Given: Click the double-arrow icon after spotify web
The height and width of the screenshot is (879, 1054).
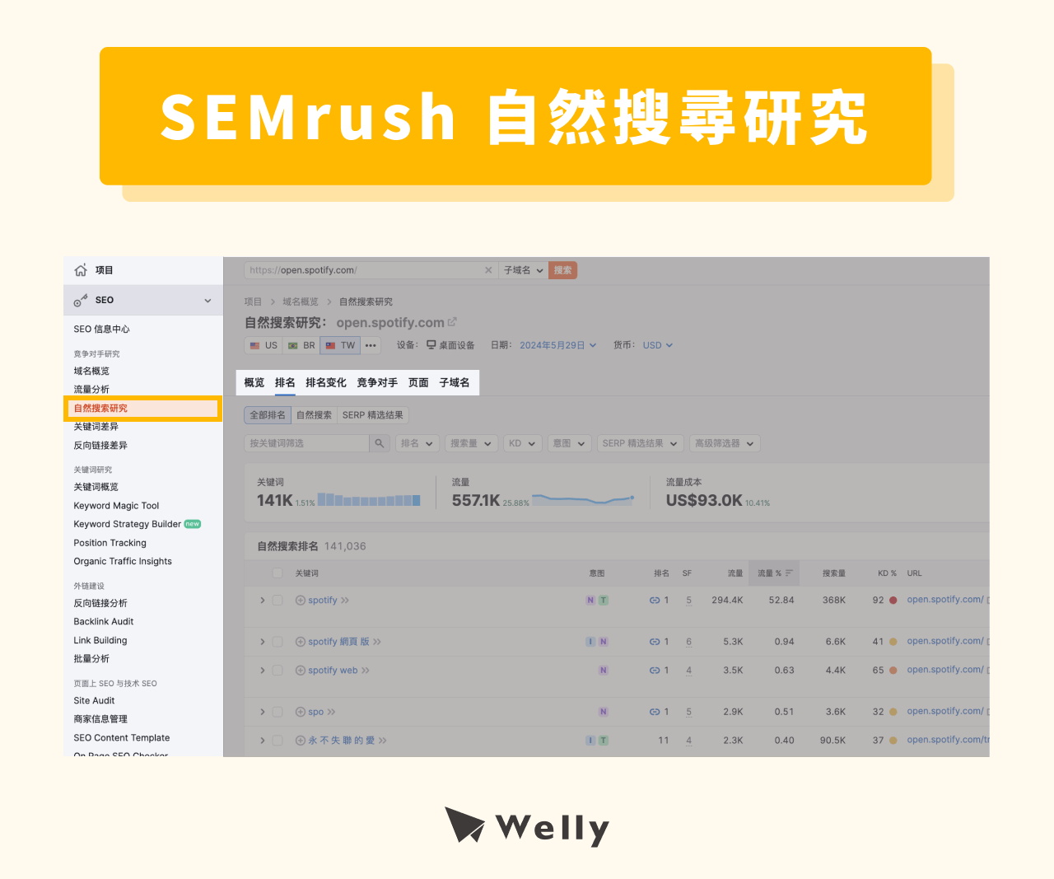Looking at the screenshot, I should 366,671.
